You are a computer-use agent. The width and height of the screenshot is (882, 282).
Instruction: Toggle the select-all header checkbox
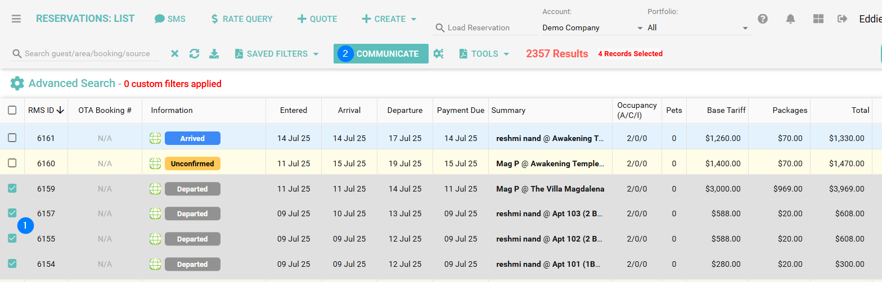pos(12,111)
